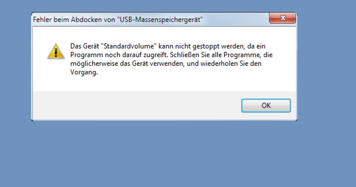Select the dialog title starting with "Fehler beim Abdocken"
356x187 pixels.
coord(118,20)
